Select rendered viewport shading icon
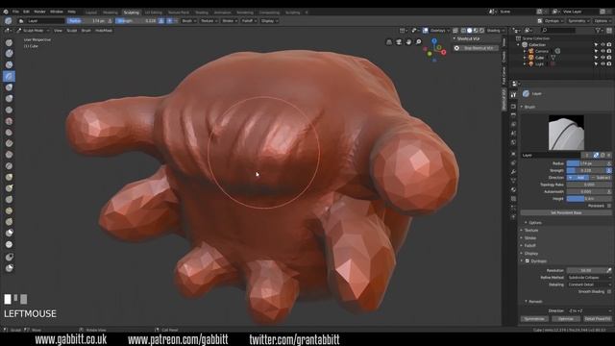Viewport: 615px width, 346px height. tap(482, 31)
